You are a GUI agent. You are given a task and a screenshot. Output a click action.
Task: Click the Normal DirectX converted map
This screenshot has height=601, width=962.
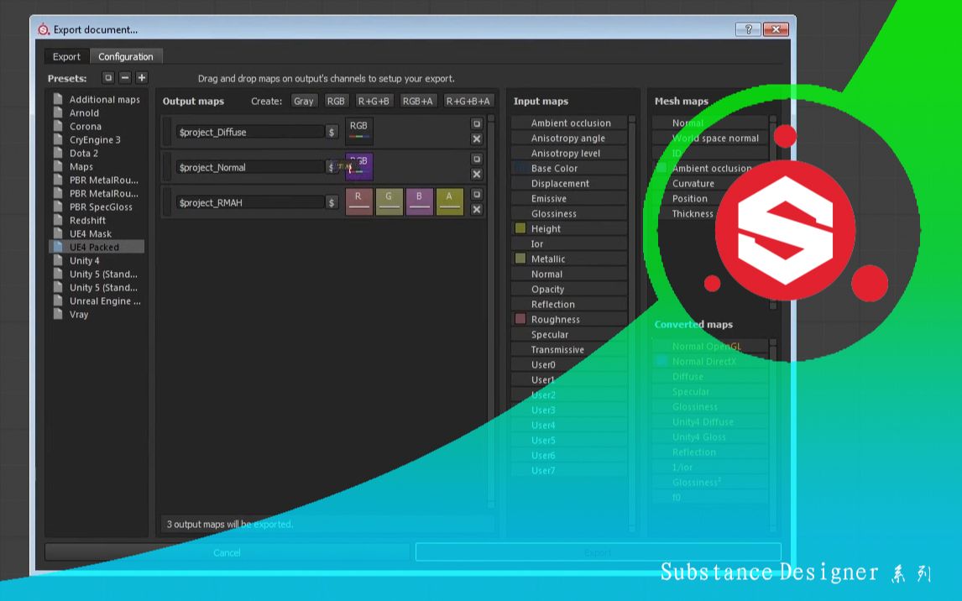point(710,362)
